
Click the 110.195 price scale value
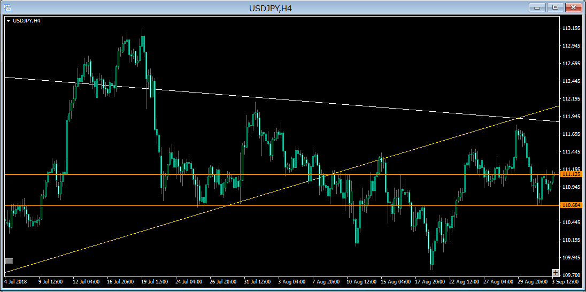(570, 240)
